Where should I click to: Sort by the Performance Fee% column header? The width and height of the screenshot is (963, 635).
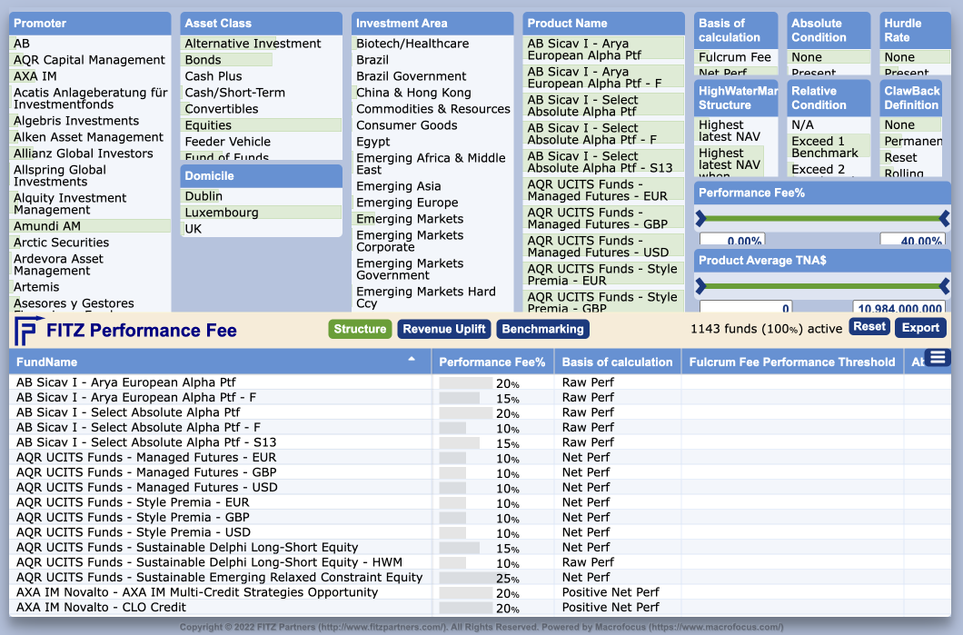tap(491, 362)
